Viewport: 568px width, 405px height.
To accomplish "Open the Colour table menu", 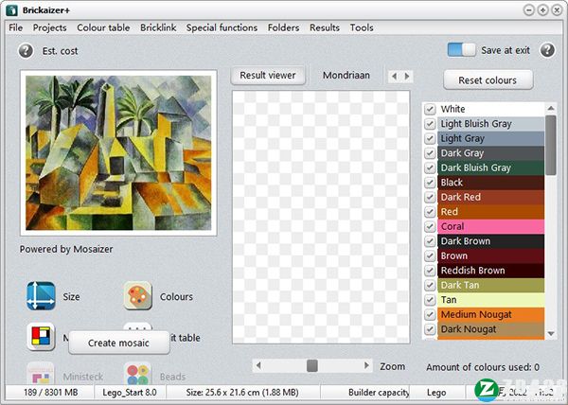I will coord(103,27).
